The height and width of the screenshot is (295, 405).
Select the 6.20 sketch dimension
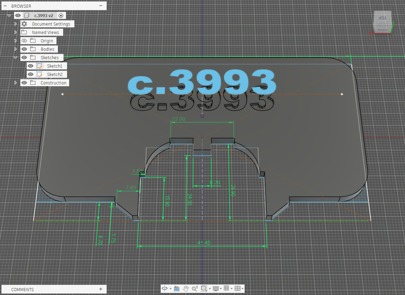pos(215,183)
